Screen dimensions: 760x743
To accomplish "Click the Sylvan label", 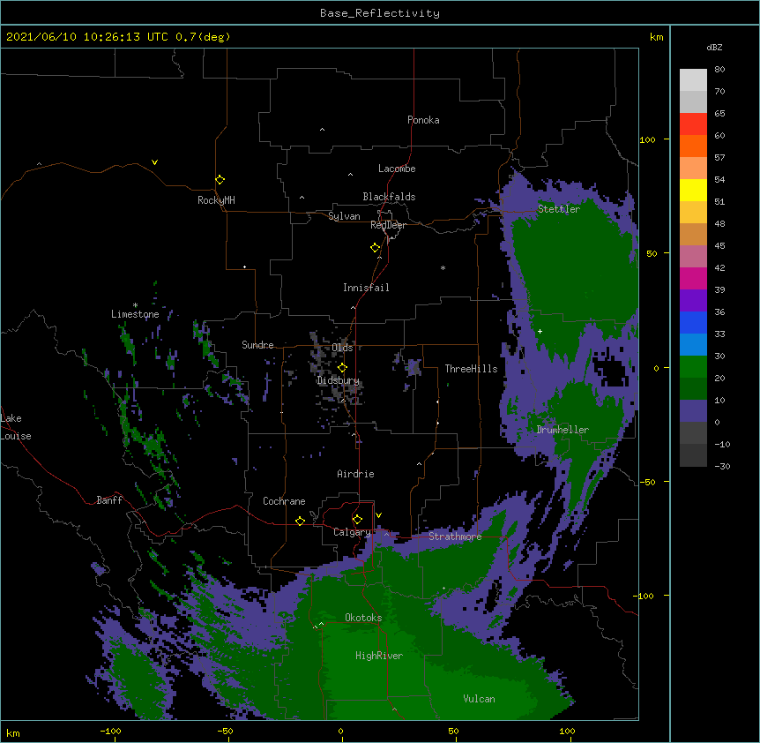I will (344, 216).
